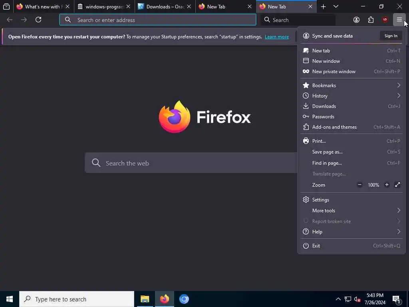
Task: Open the blue circular browser icon on taskbar
Action: [184, 299]
